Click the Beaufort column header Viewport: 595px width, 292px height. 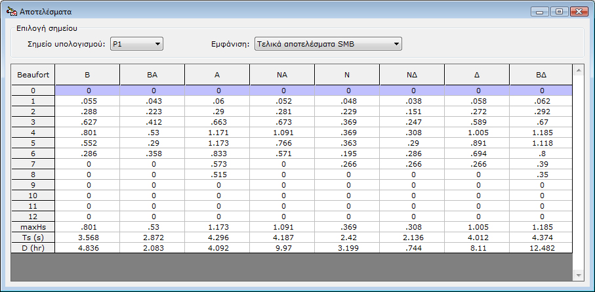[33, 74]
